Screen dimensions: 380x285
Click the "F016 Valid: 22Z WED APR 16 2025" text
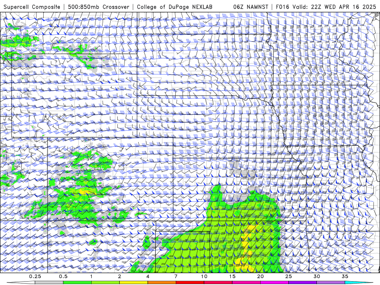pyautogui.click(x=326, y=7)
